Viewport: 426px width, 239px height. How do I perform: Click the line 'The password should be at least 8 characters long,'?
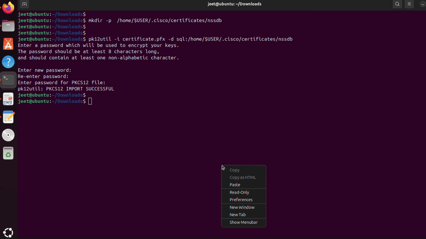[x=89, y=51]
